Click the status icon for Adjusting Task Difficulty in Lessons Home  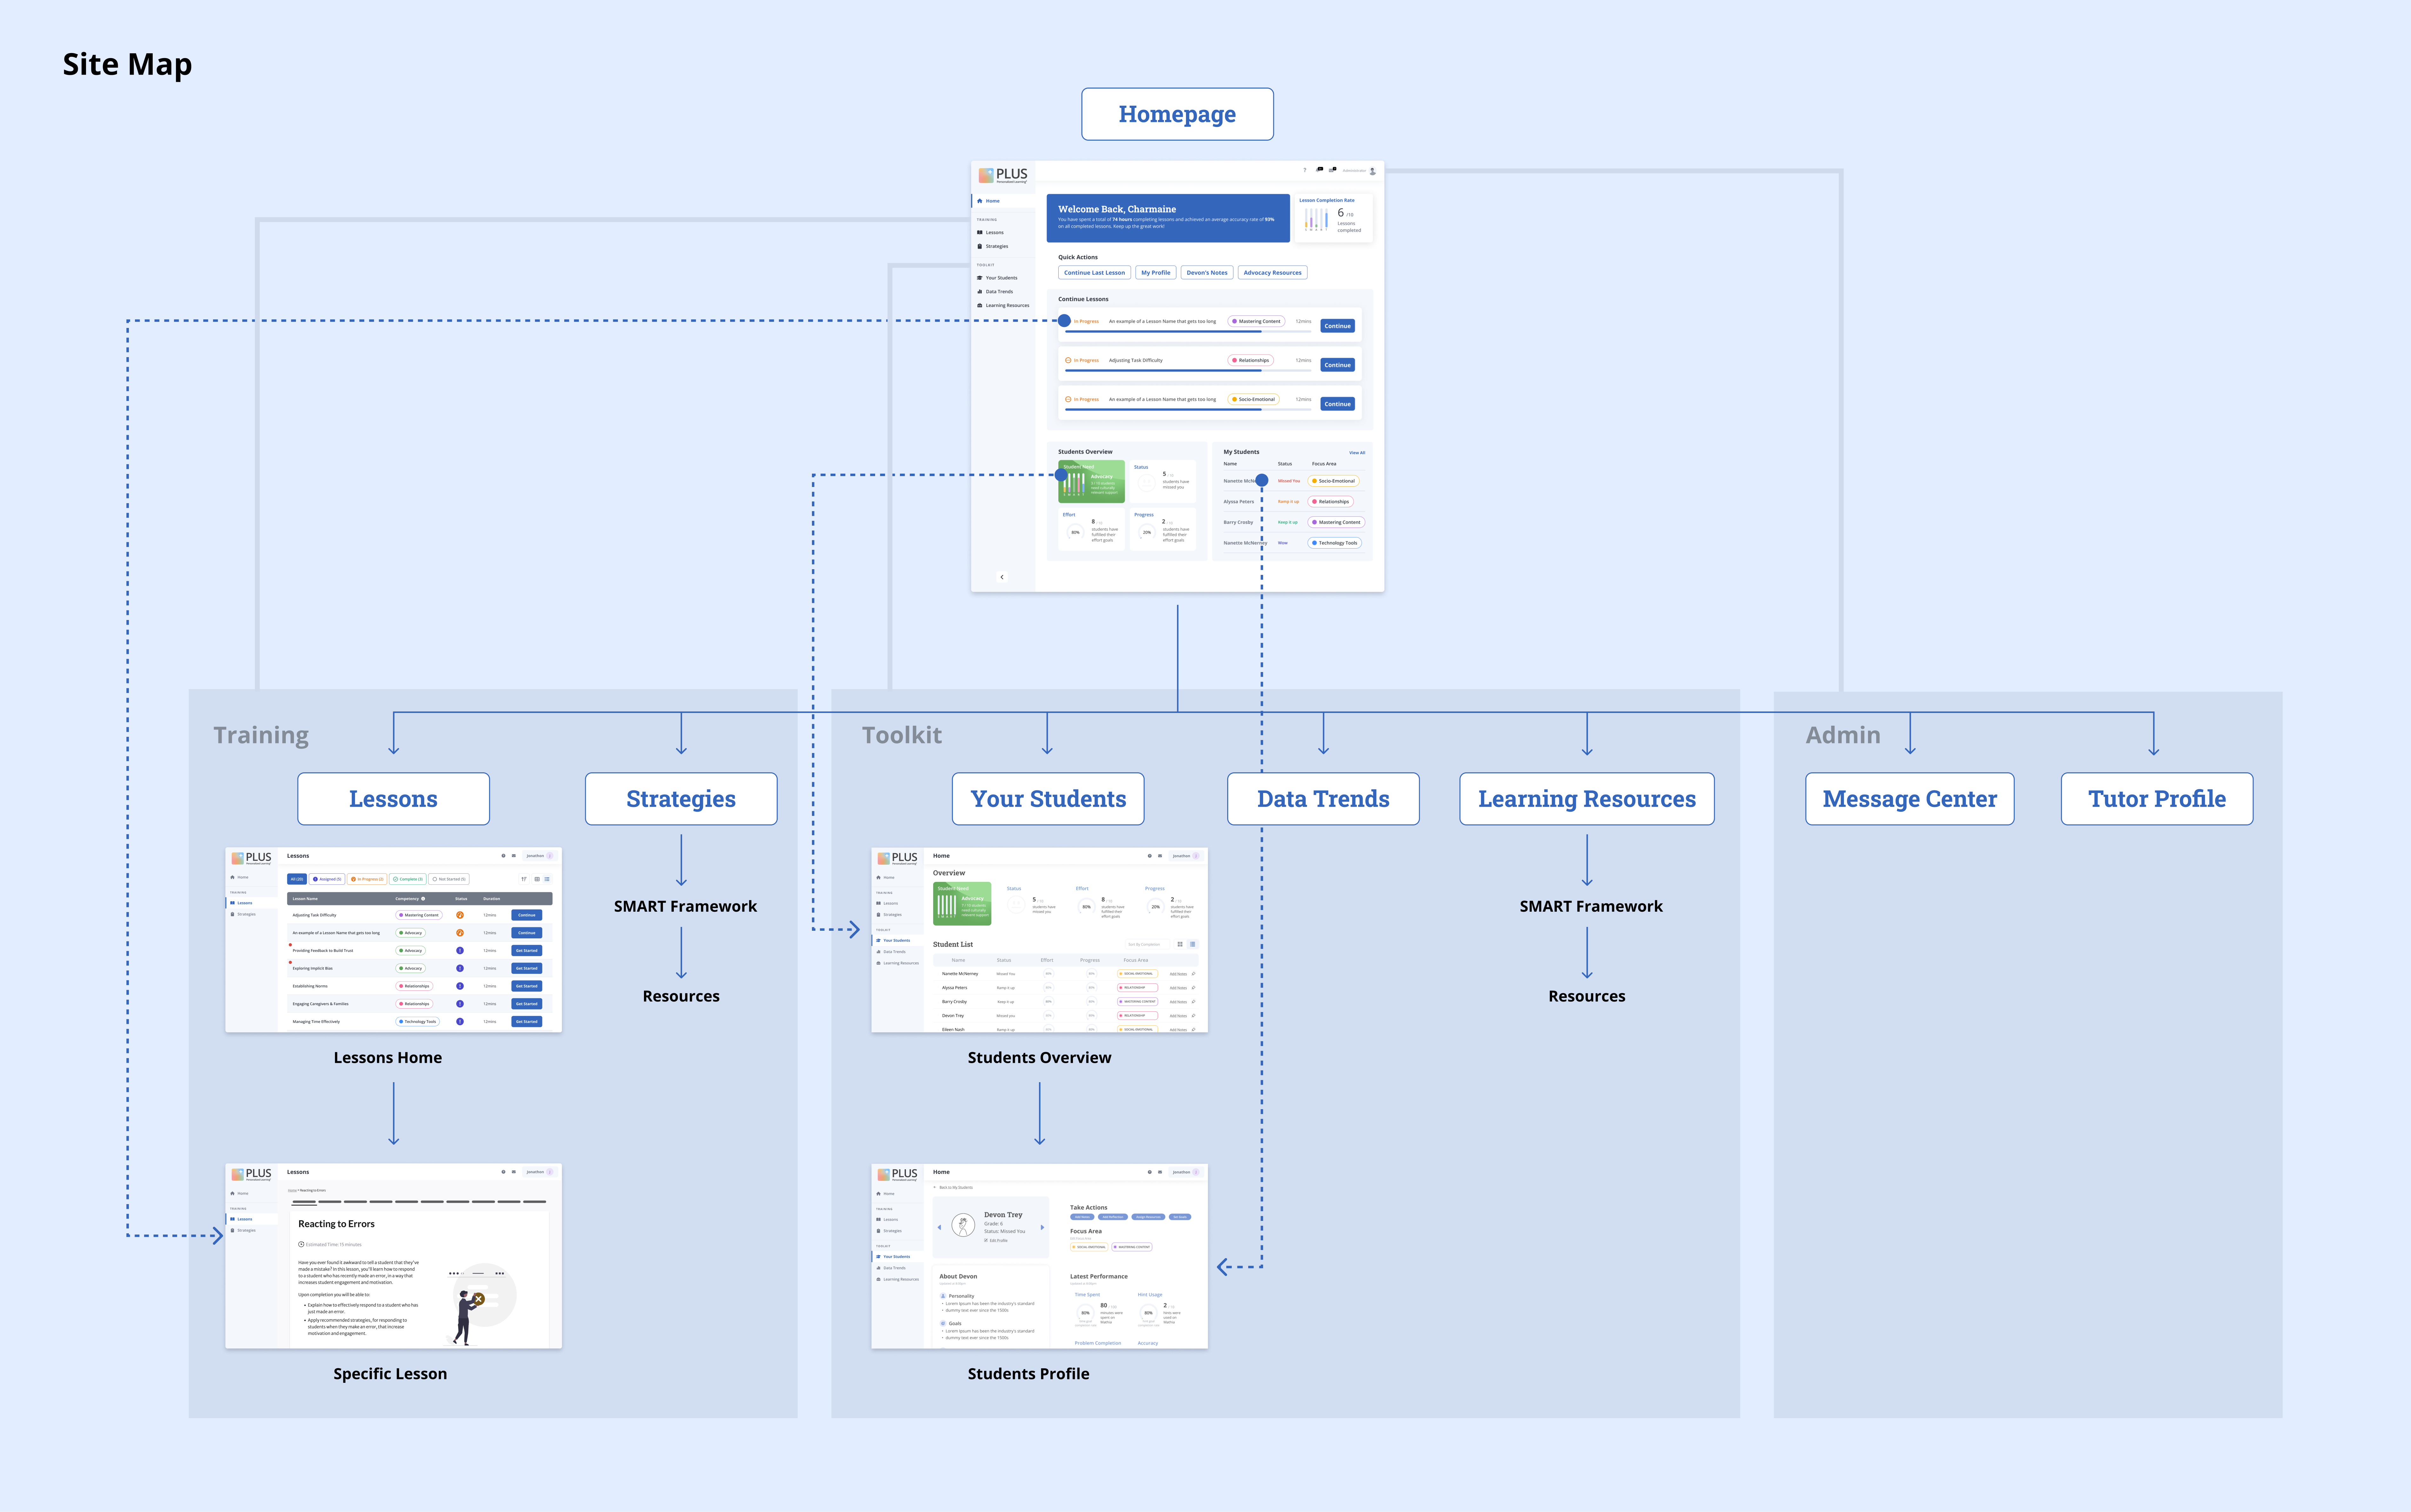[x=460, y=915]
